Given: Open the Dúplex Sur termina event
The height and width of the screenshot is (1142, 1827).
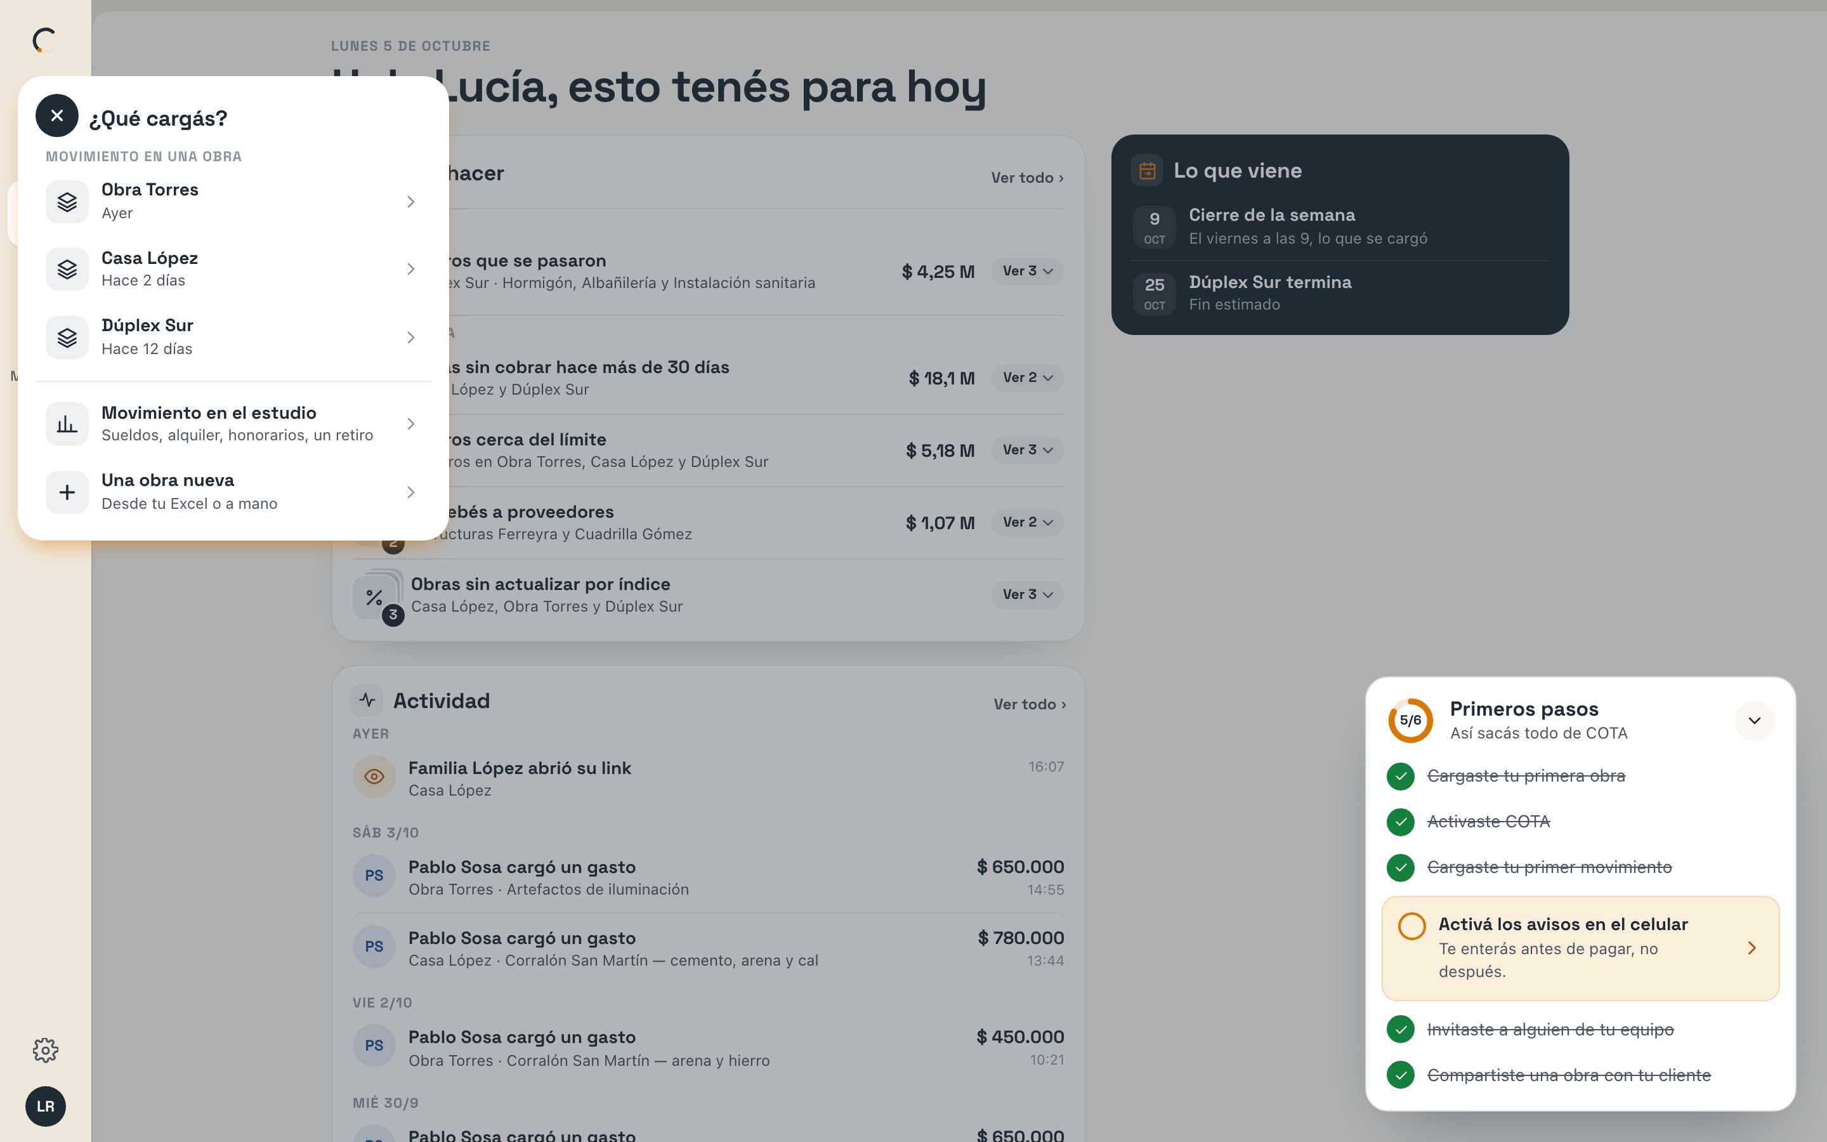Looking at the screenshot, I should click(1340, 293).
